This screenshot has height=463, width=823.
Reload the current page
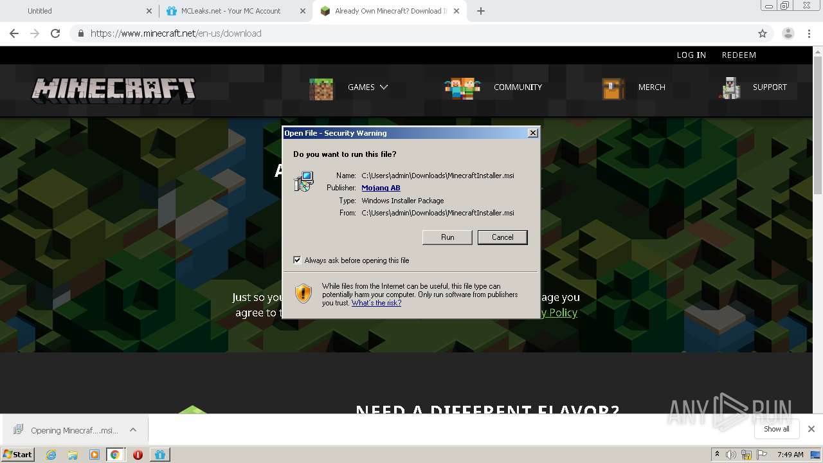pos(55,33)
